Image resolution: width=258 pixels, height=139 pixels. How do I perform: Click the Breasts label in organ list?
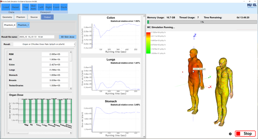tap(13, 81)
